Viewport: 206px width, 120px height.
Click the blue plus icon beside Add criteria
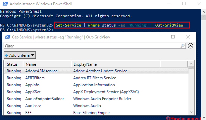(6, 55)
